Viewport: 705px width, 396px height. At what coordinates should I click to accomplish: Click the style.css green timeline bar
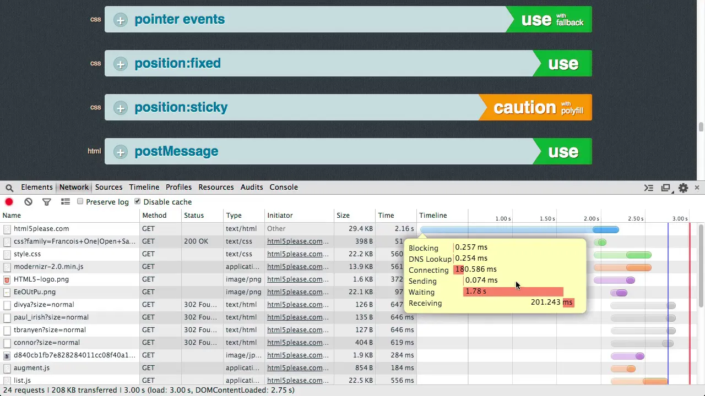pyautogui.click(x=622, y=255)
